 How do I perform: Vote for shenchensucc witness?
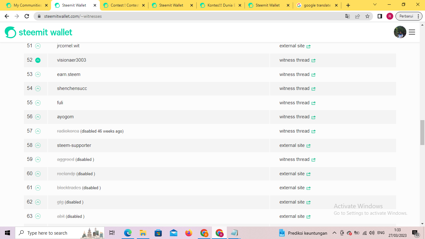point(38,89)
